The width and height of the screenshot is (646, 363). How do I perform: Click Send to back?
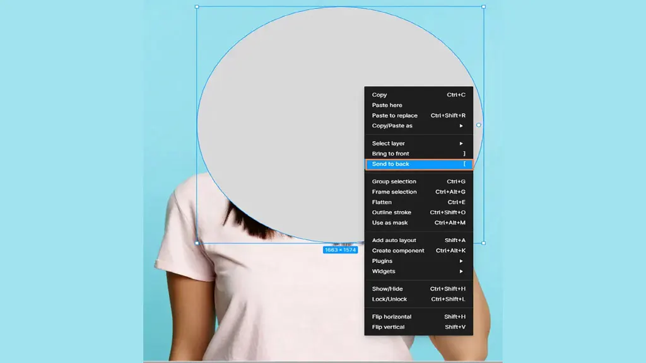(419, 164)
